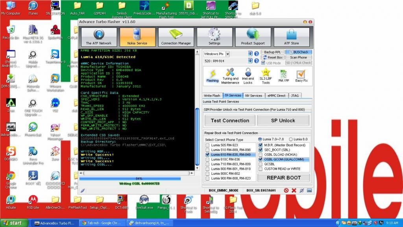Click the 520 : RM-914 model field

[x=225, y=61]
